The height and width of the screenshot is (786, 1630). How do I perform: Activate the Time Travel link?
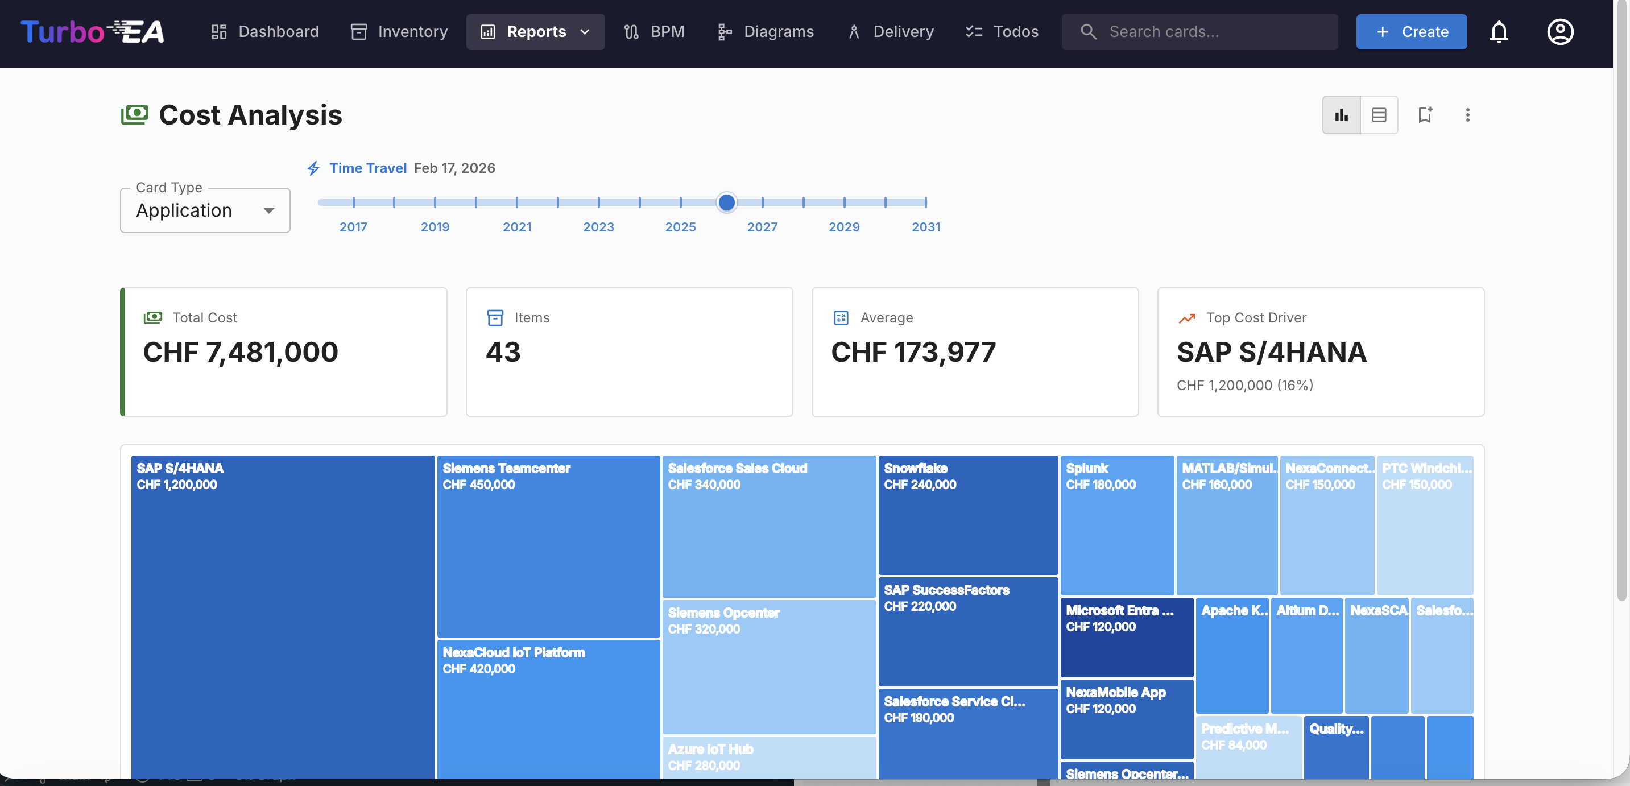[367, 168]
